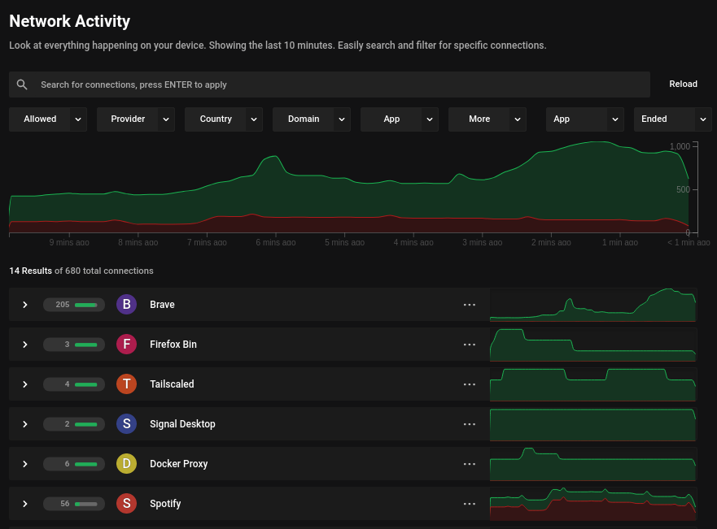Click the "4 mins ago" axis label
The height and width of the screenshot is (529, 717).
pyautogui.click(x=413, y=242)
